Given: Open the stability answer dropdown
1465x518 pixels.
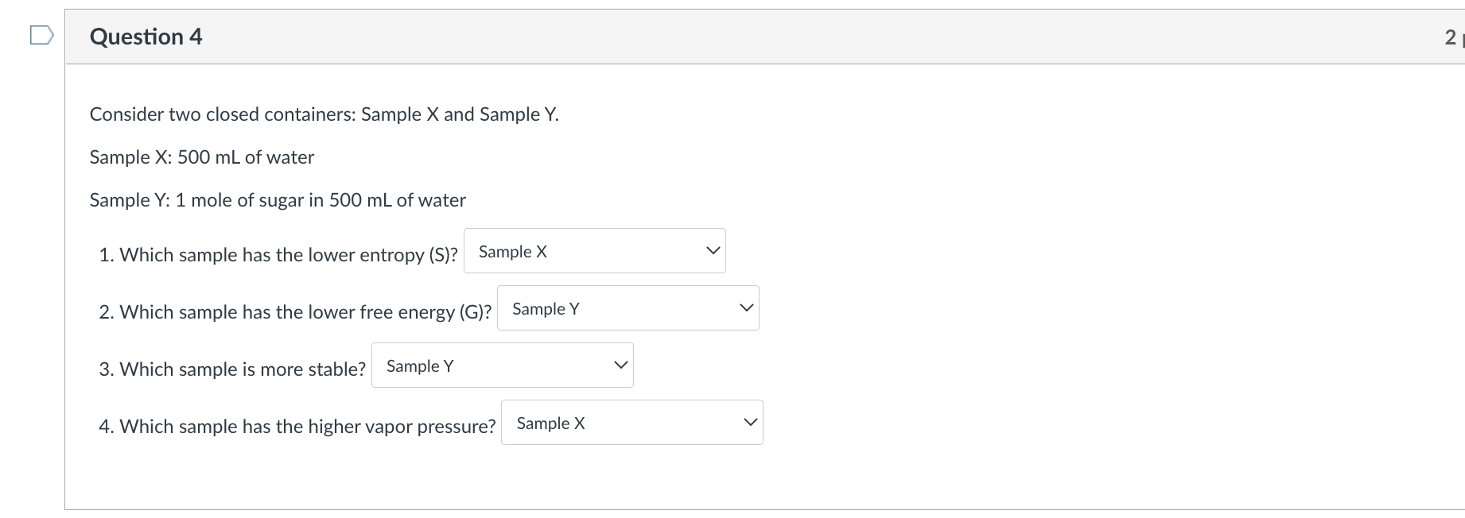Looking at the screenshot, I should click(502, 365).
